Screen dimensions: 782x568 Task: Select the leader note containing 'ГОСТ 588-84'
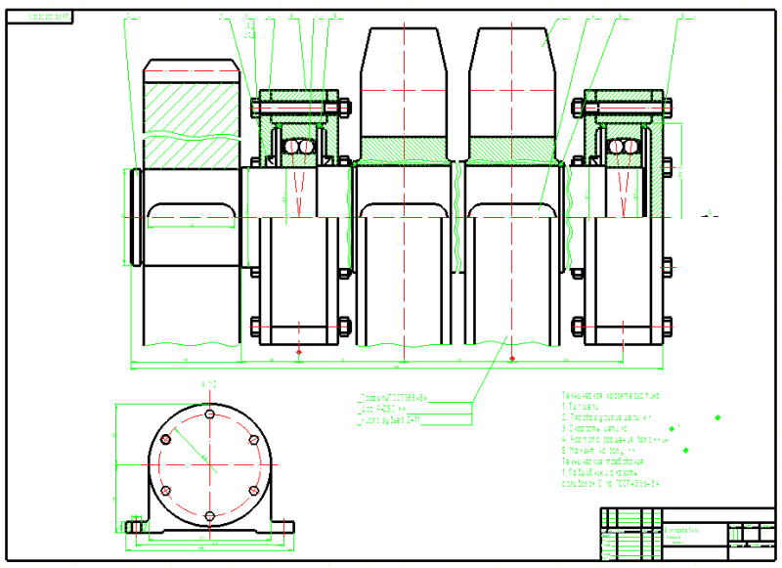click(393, 398)
